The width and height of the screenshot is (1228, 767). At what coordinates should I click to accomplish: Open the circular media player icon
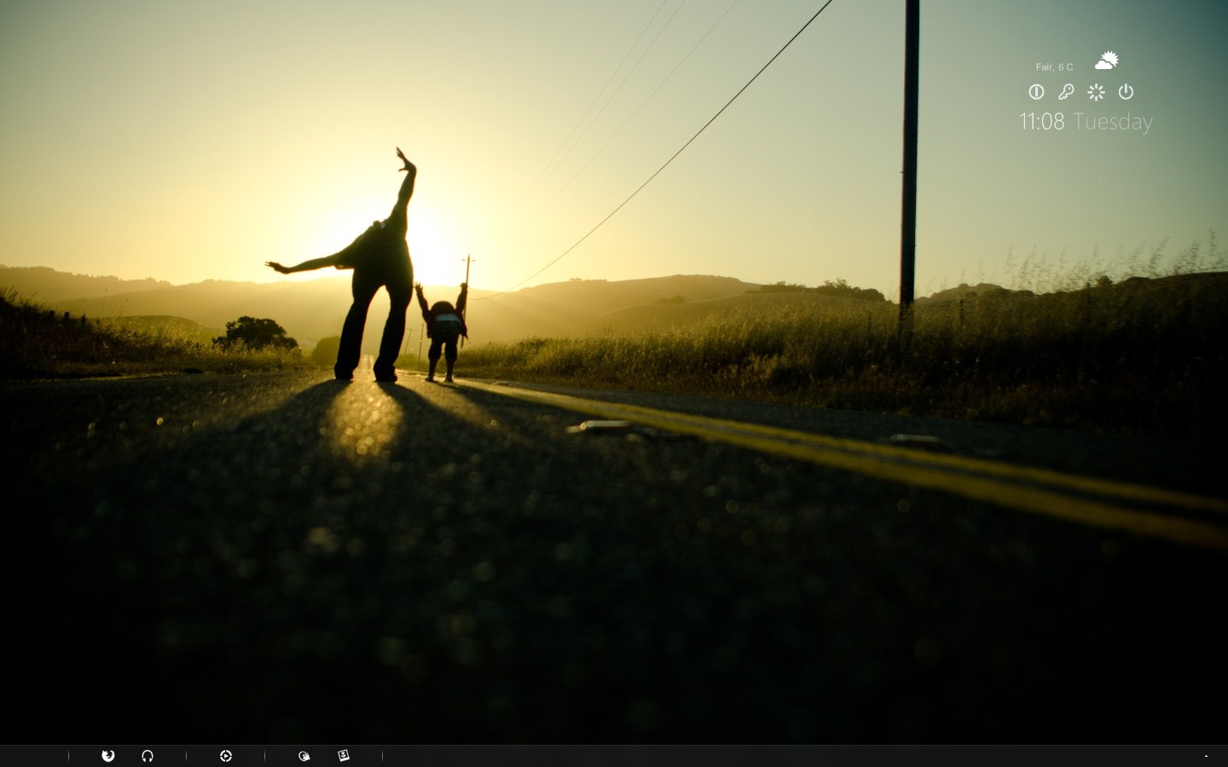[226, 755]
